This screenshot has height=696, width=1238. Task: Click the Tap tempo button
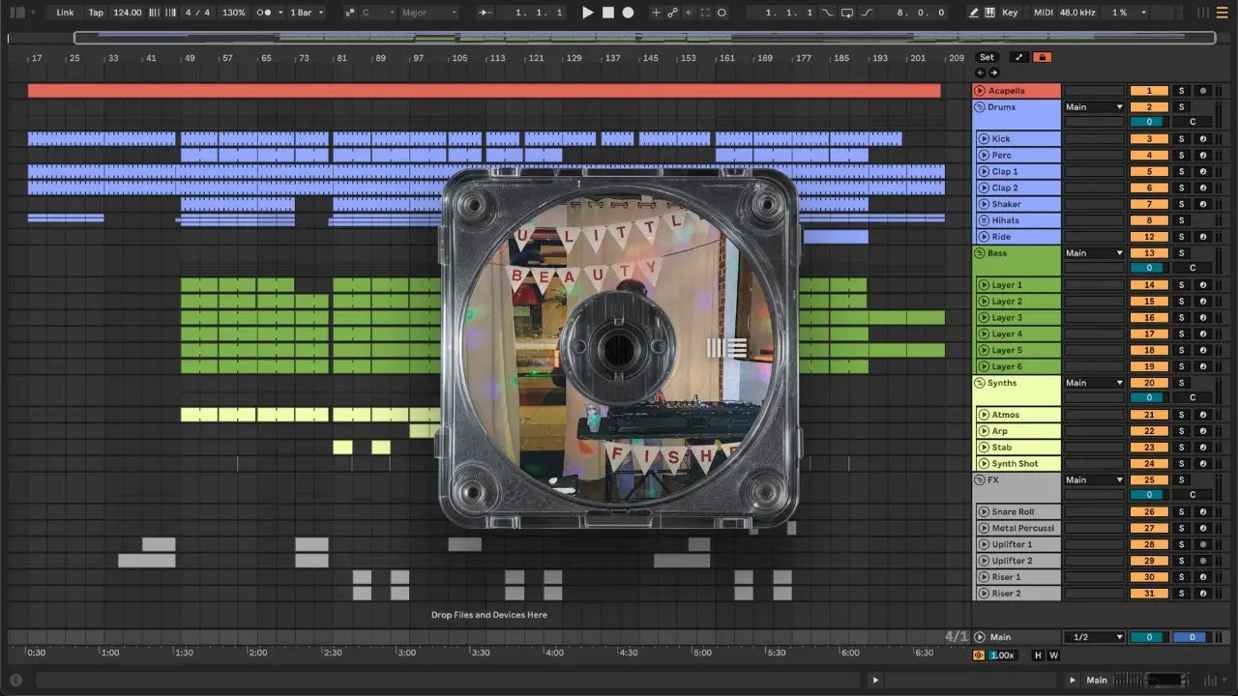pyautogui.click(x=96, y=13)
